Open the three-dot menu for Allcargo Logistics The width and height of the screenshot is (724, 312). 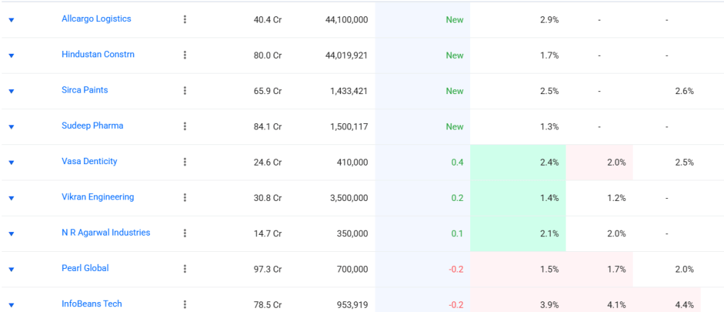point(185,20)
